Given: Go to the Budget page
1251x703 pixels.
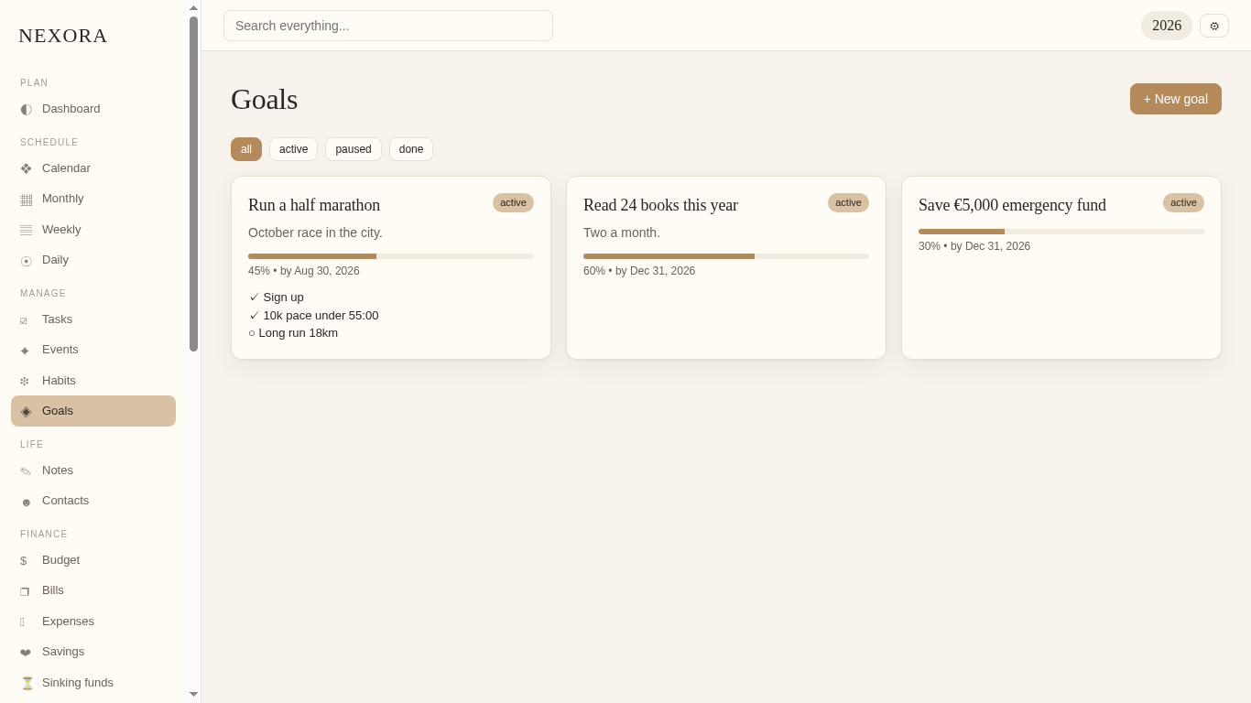Looking at the screenshot, I should (x=93, y=560).
